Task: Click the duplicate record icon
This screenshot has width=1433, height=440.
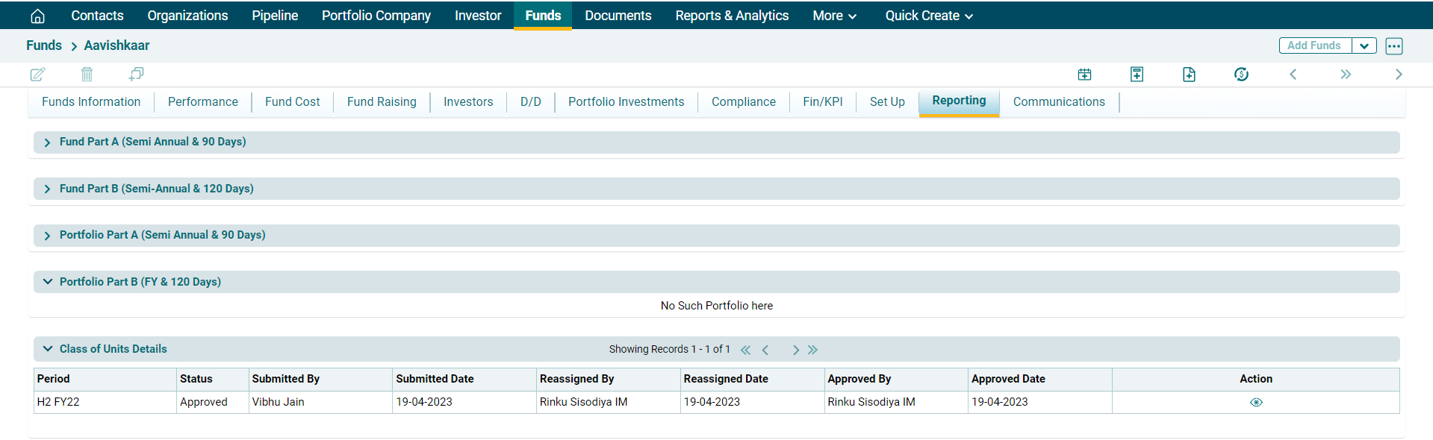Action: (136, 74)
